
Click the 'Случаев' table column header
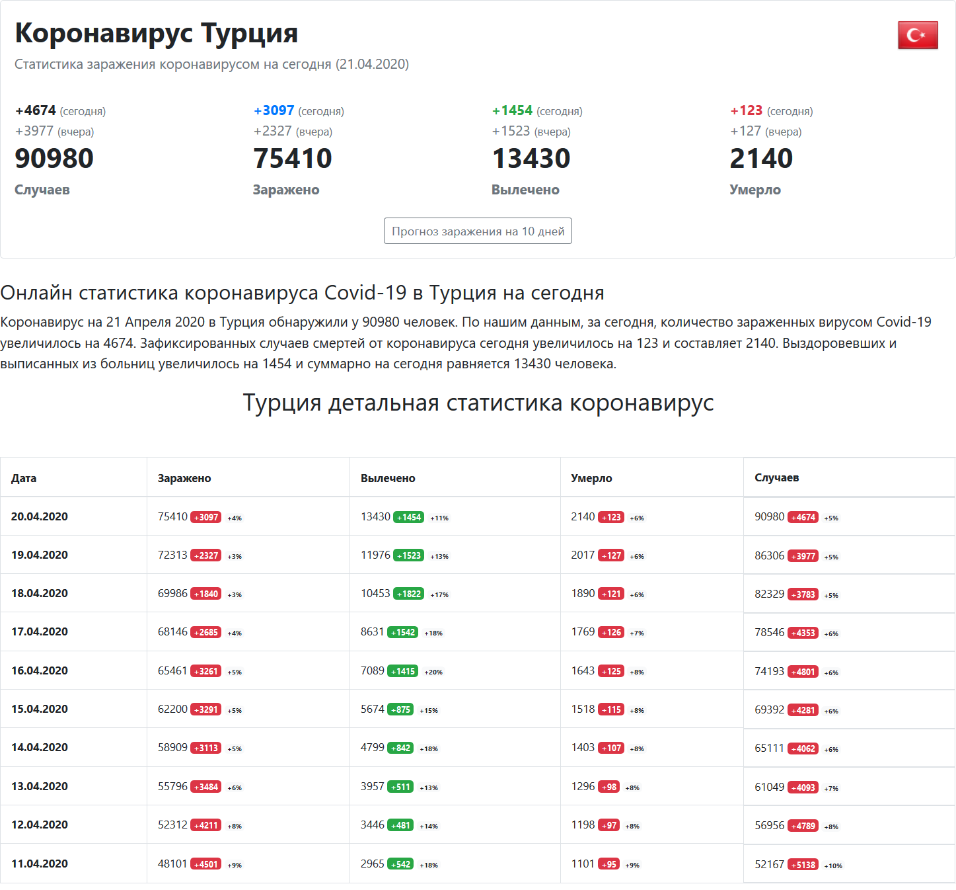click(776, 477)
